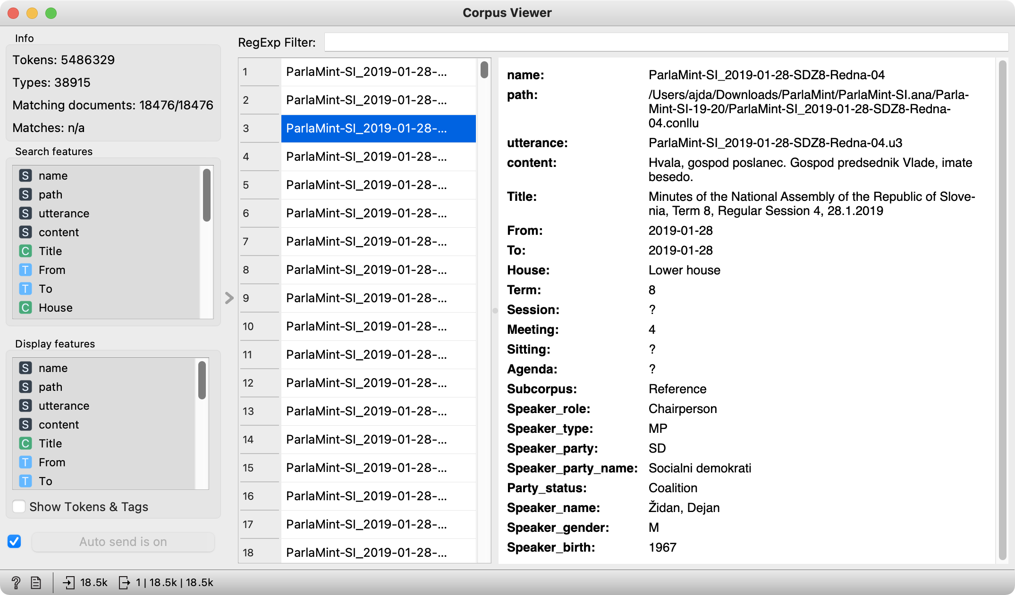Open the help question mark icon
The height and width of the screenshot is (595, 1015).
point(16,583)
